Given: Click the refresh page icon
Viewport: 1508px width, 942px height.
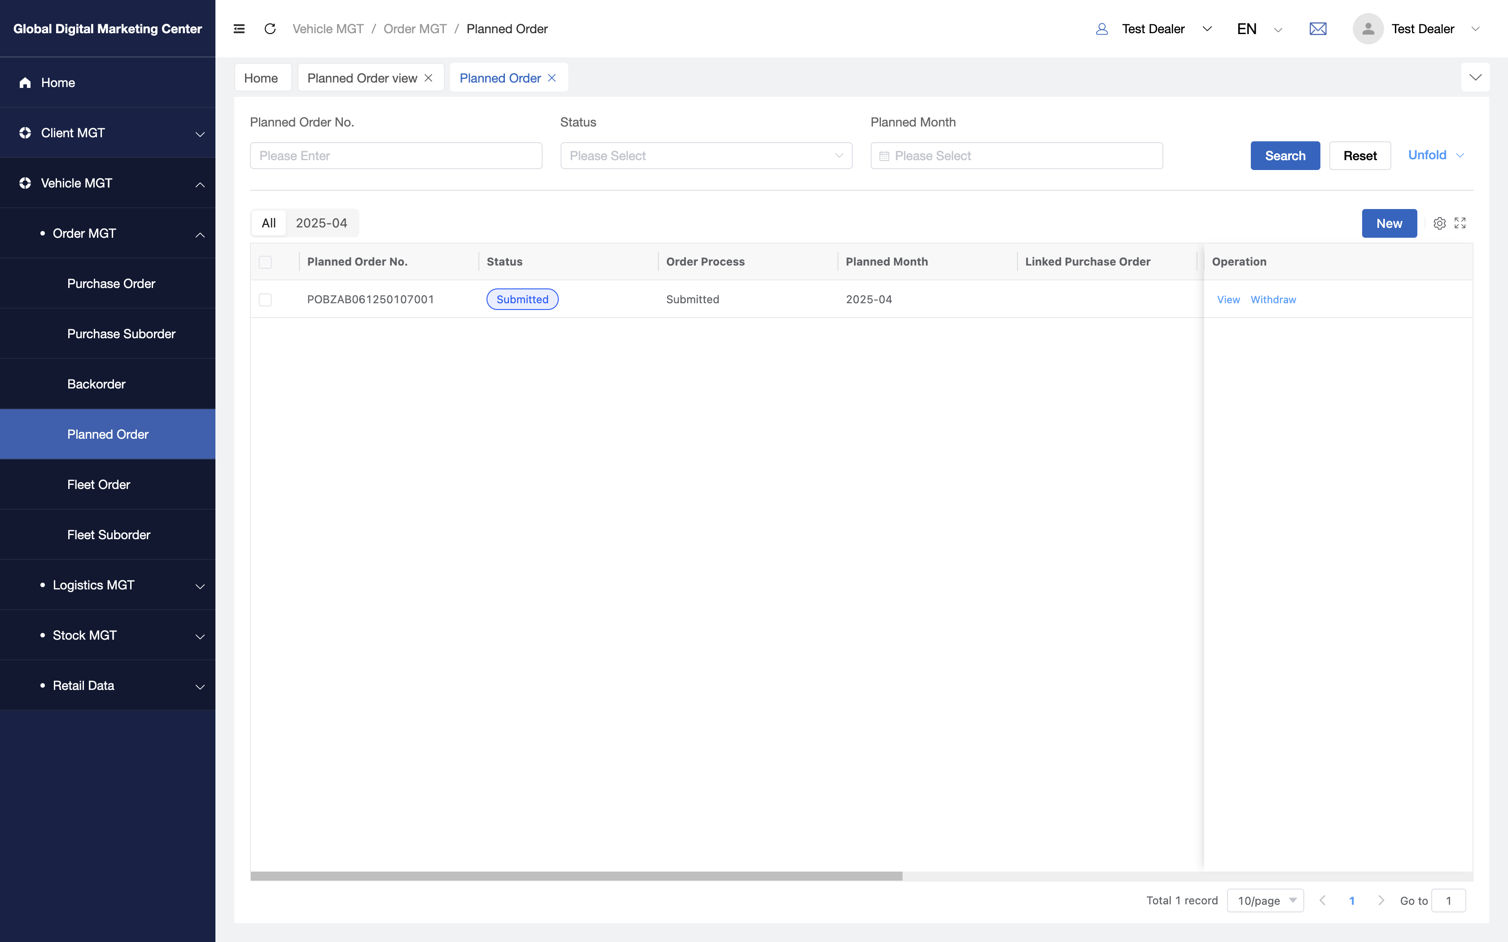Looking at the screenshot, I should [270, 29].
